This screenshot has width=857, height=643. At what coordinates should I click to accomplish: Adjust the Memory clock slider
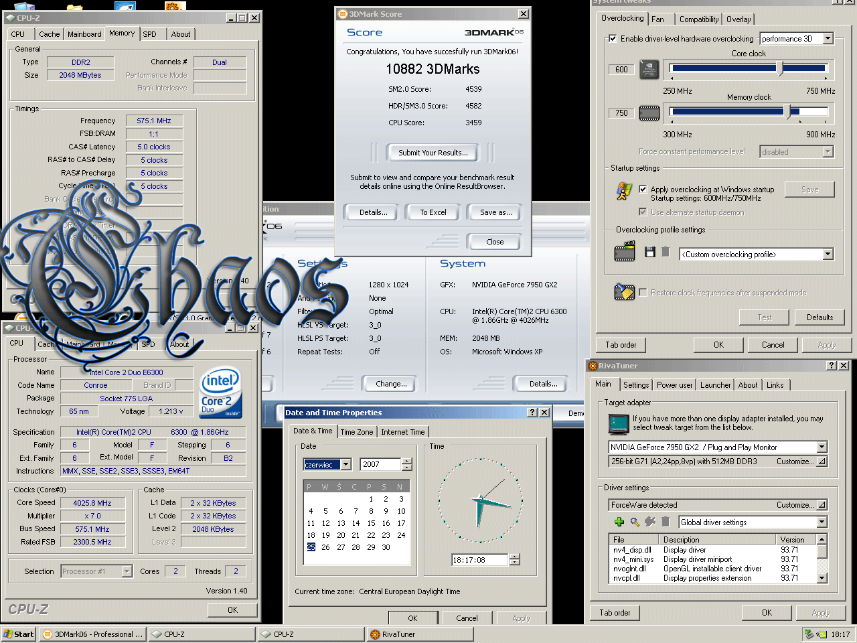(788, 112)
